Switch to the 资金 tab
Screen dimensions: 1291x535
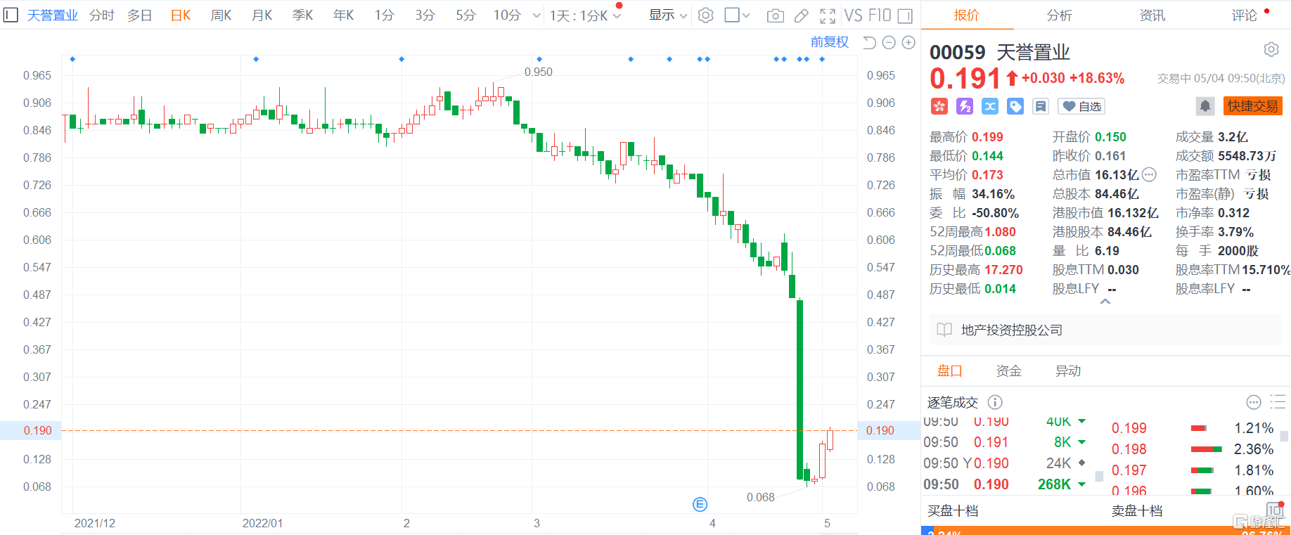1008,370
